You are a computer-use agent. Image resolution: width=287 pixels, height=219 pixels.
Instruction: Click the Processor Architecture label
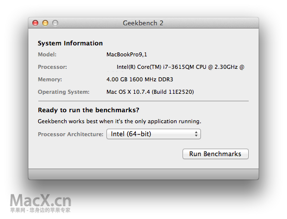(71, 134)
